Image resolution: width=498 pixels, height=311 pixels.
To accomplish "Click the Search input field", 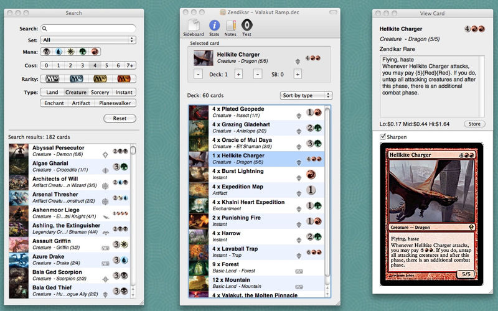I will (x=88, y=29).
